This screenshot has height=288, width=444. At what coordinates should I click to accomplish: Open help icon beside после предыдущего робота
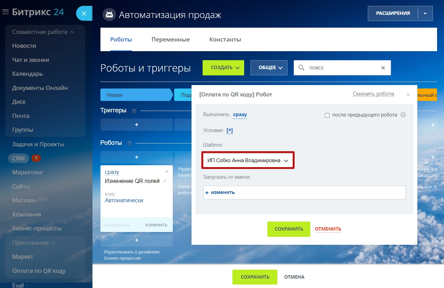click(403, 115)
